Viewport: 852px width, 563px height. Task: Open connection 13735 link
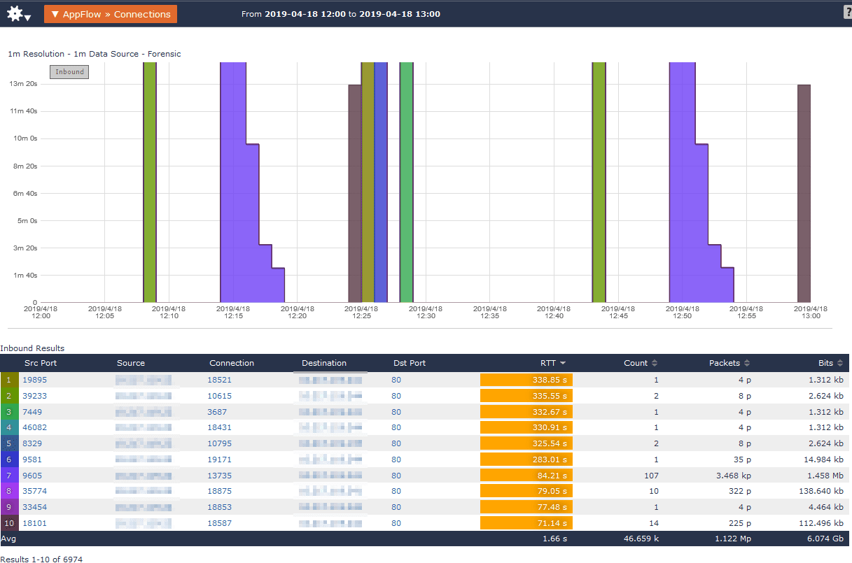click(x=219, y=476)
